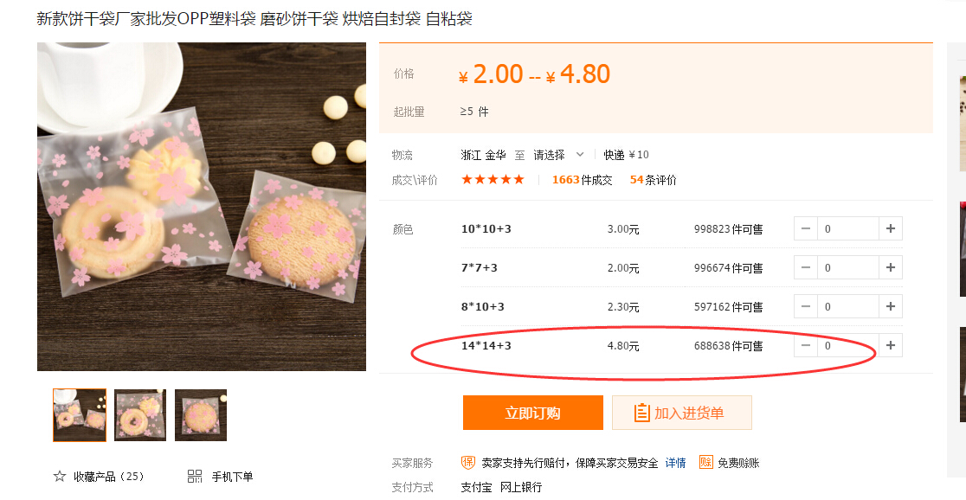The width and height of the screenshot is (966, 500).
Task: Decrease quantity for 8*10+3 size
Action: point(806,306)
